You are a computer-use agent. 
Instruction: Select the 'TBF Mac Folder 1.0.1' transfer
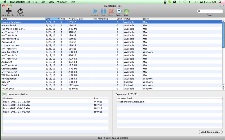[111, 29]
